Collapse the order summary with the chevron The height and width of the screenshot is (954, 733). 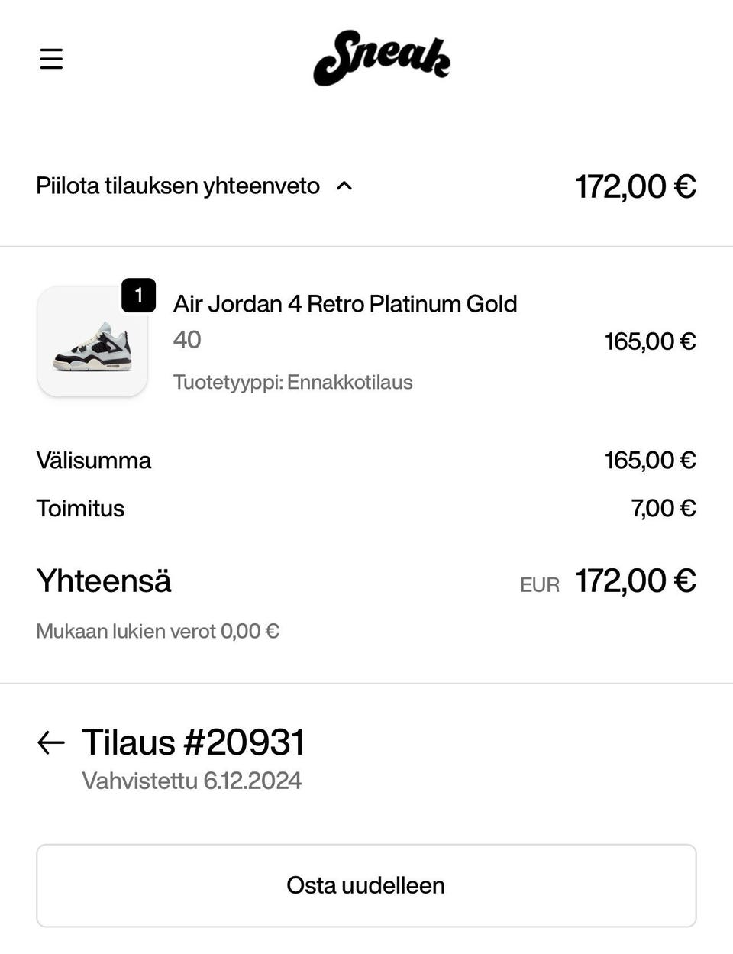tap(344, 186)
